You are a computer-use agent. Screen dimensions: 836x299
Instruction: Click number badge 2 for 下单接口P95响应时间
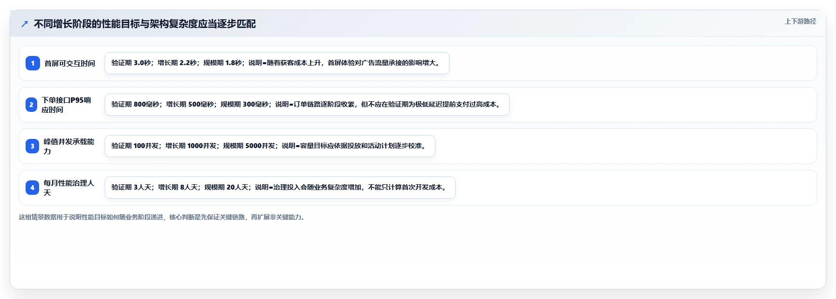click(x=31, y=105)
